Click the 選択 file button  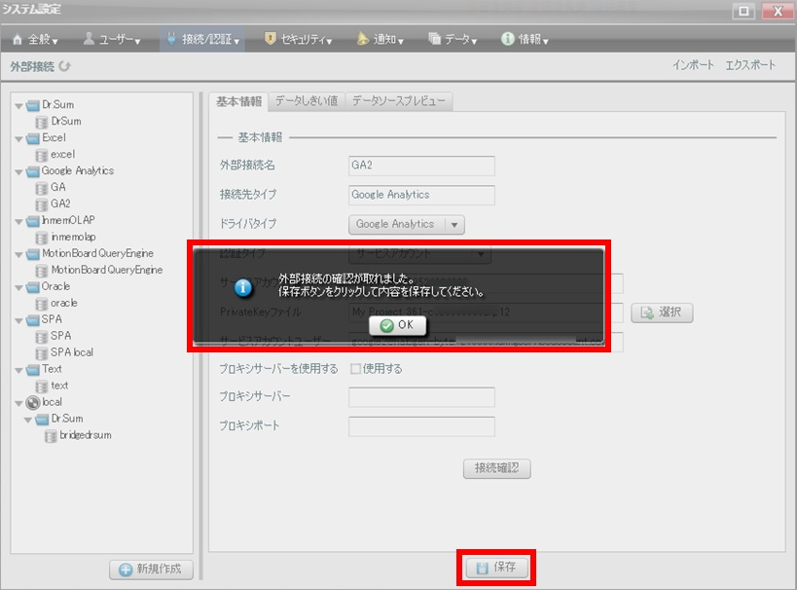[x=662, y=313]
